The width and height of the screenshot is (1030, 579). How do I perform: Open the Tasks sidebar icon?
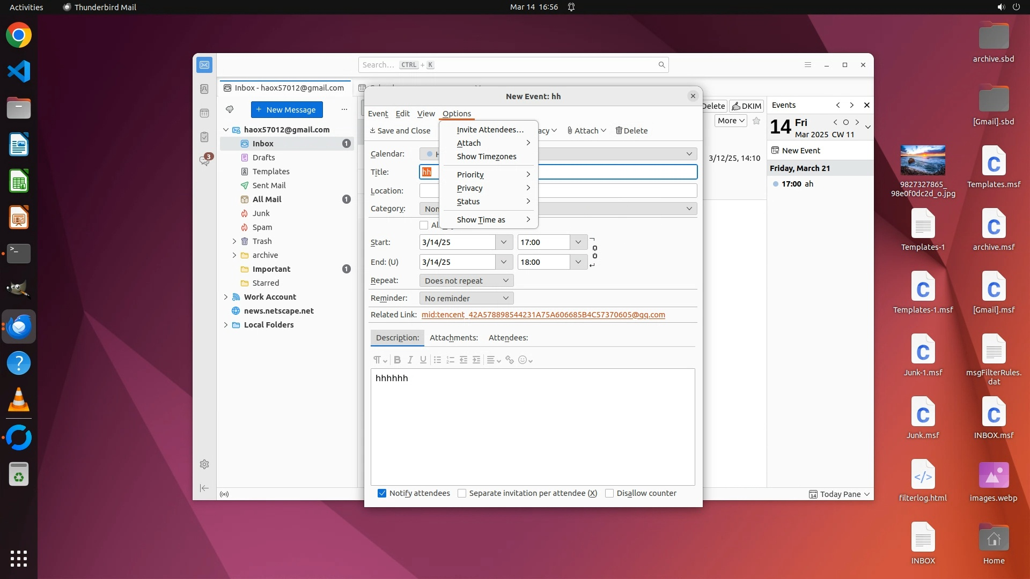(x=204, y=137)
